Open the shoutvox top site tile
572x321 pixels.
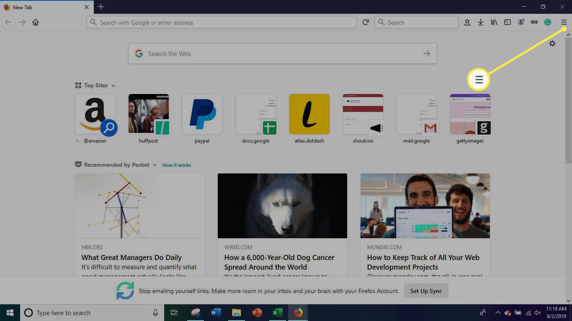[x=363, y=114]
